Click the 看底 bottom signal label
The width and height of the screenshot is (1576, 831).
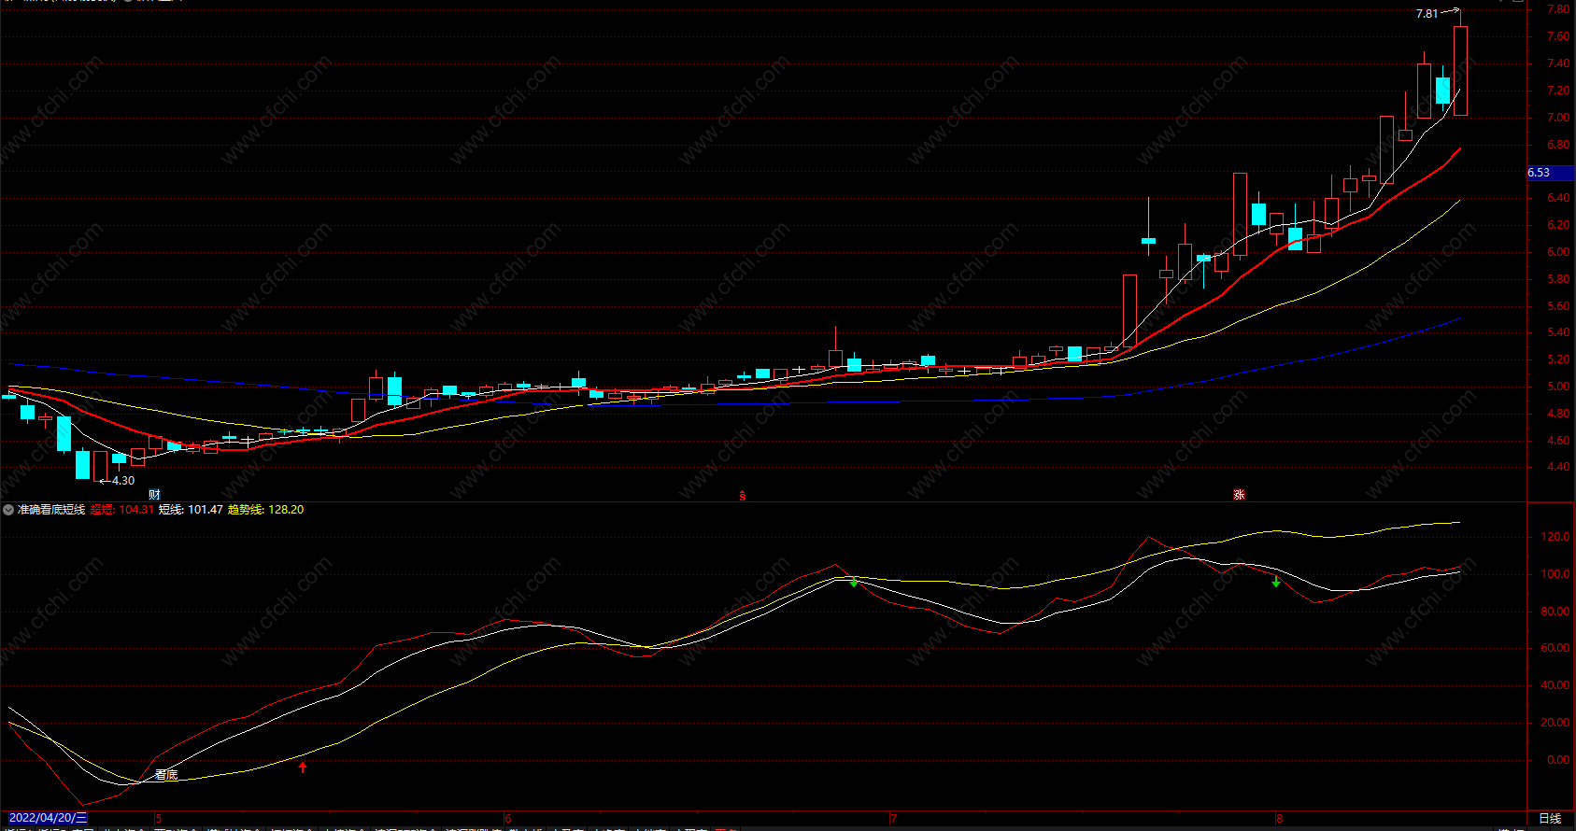point(166,775)
